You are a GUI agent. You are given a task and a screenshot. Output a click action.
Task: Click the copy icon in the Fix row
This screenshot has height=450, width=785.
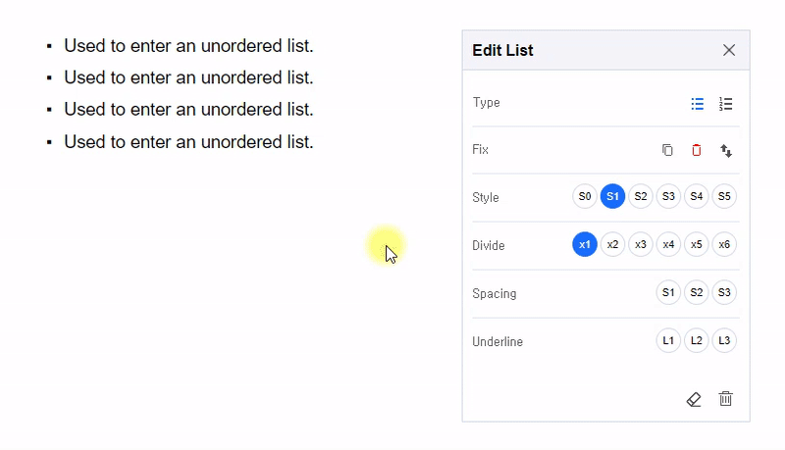point(667,150)
